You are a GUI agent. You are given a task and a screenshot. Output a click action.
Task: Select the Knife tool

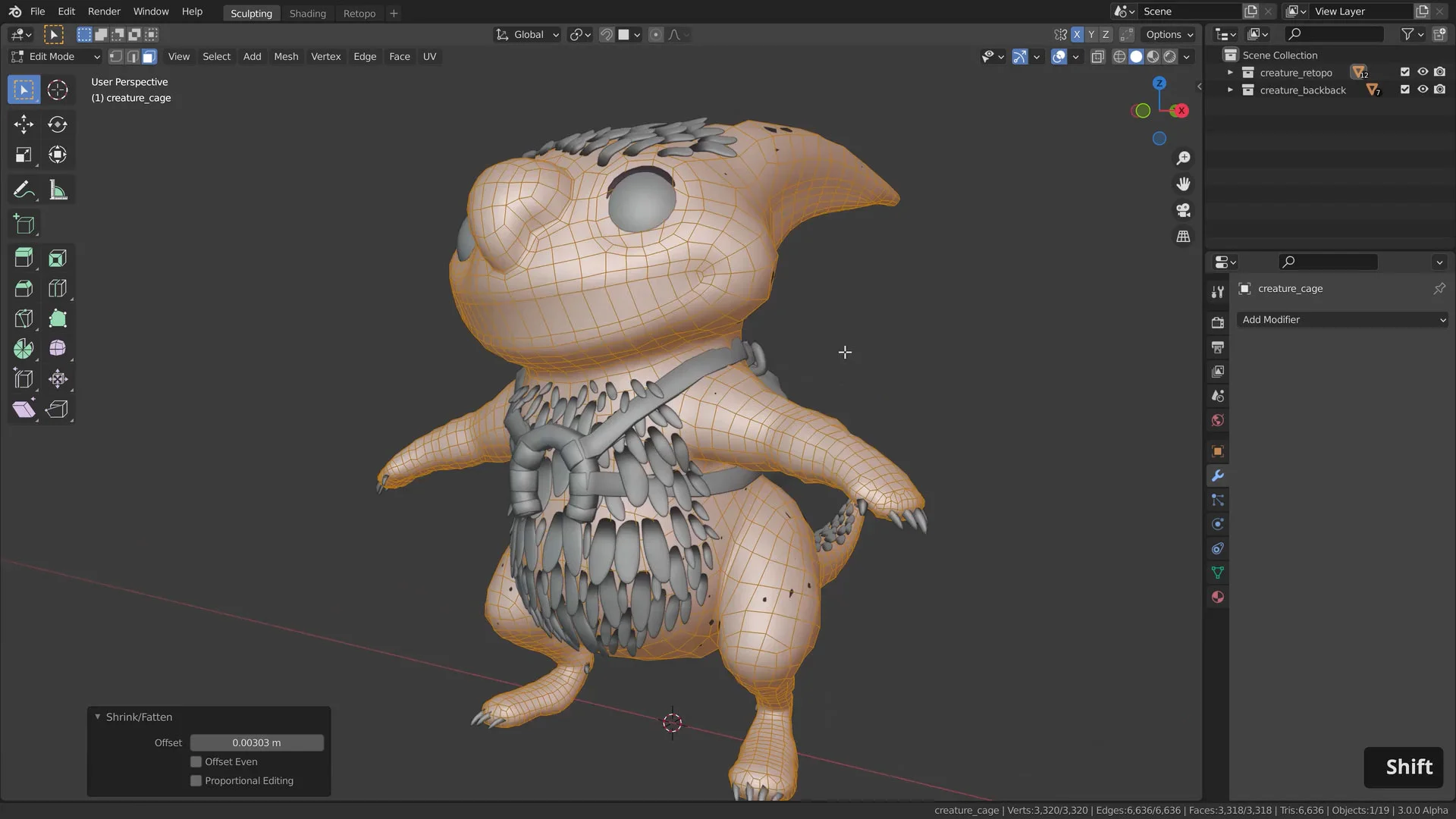point(24,318)
